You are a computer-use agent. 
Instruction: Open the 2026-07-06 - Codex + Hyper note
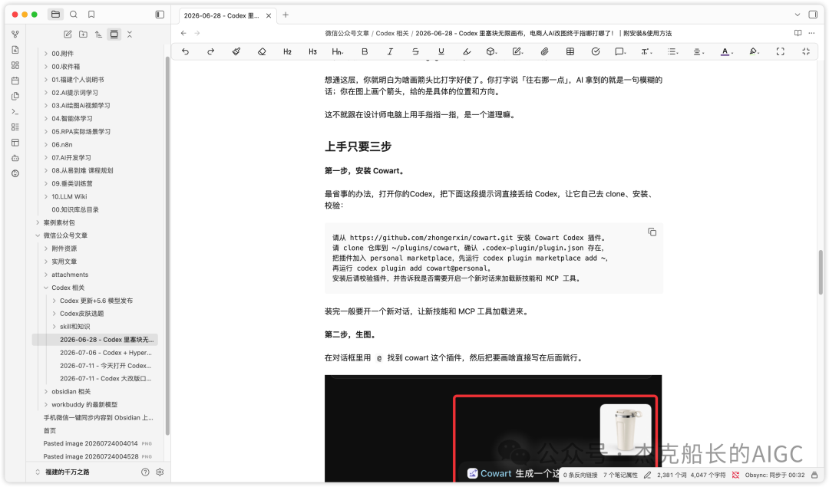point(106,352)
